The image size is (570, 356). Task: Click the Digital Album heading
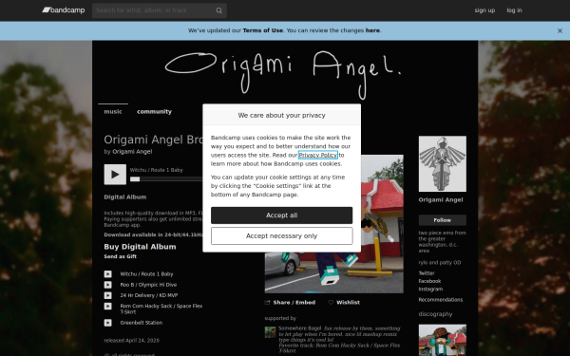coord(125,197)
